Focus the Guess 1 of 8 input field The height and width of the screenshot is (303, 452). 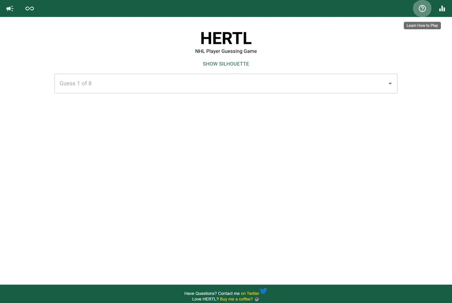pos(226,83)
